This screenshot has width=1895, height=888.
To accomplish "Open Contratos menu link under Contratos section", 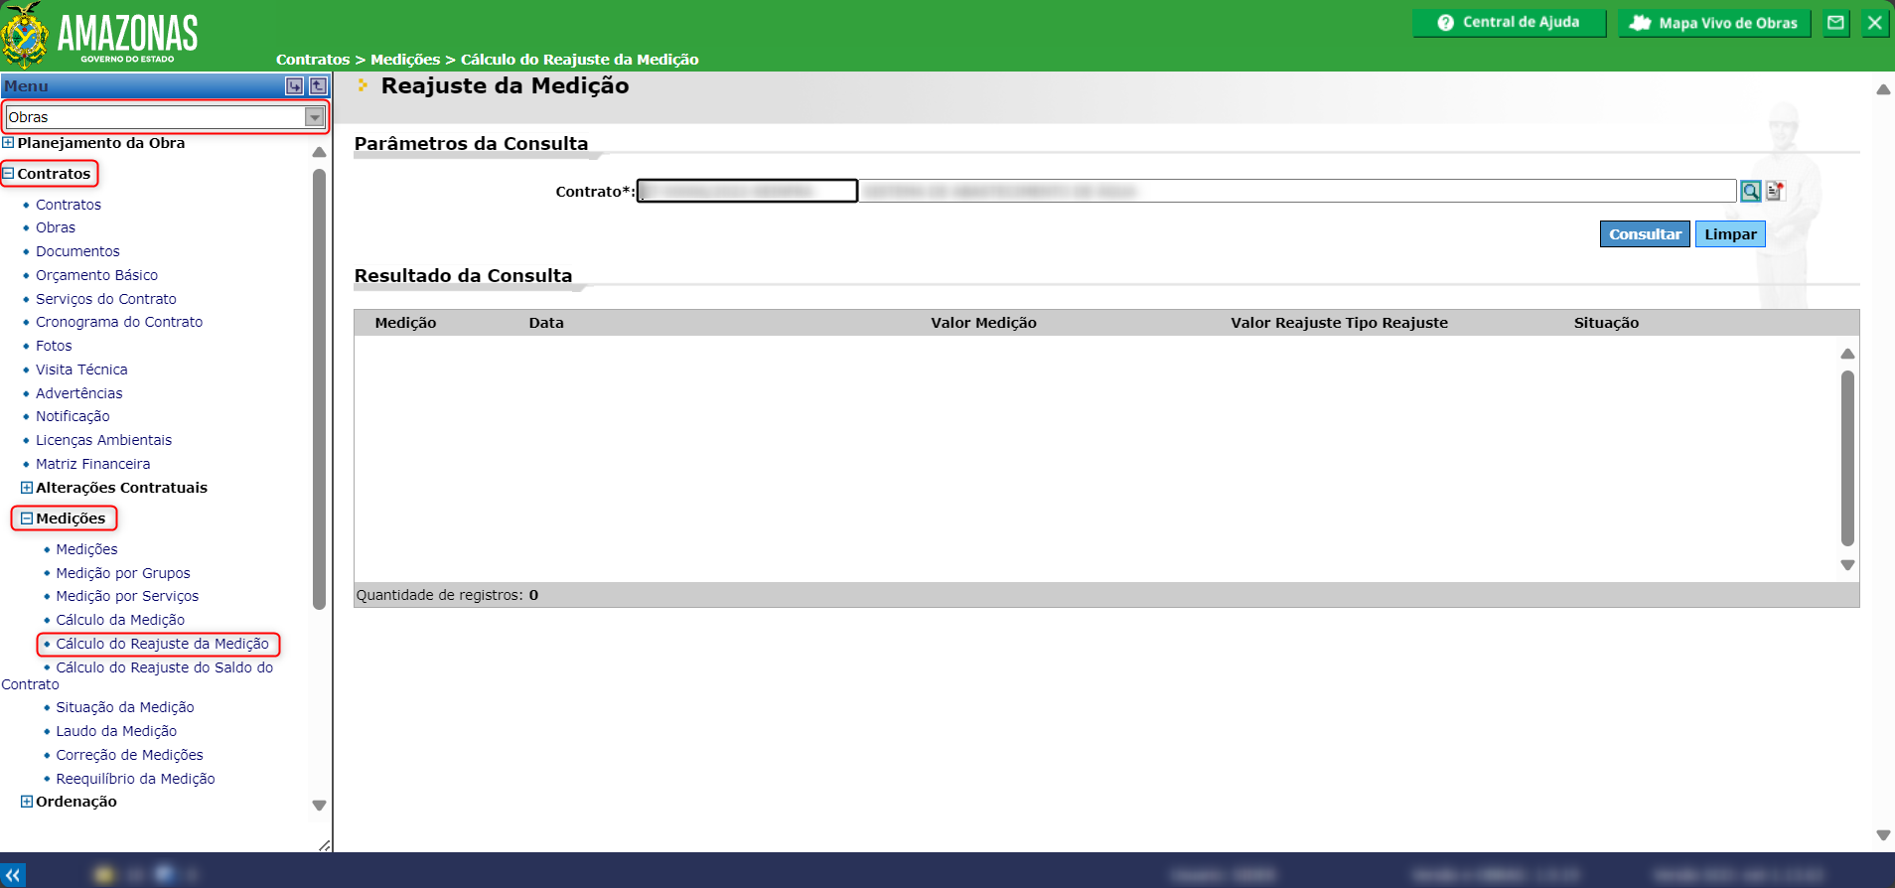I will pyautogui.click(x=69, y=205).
